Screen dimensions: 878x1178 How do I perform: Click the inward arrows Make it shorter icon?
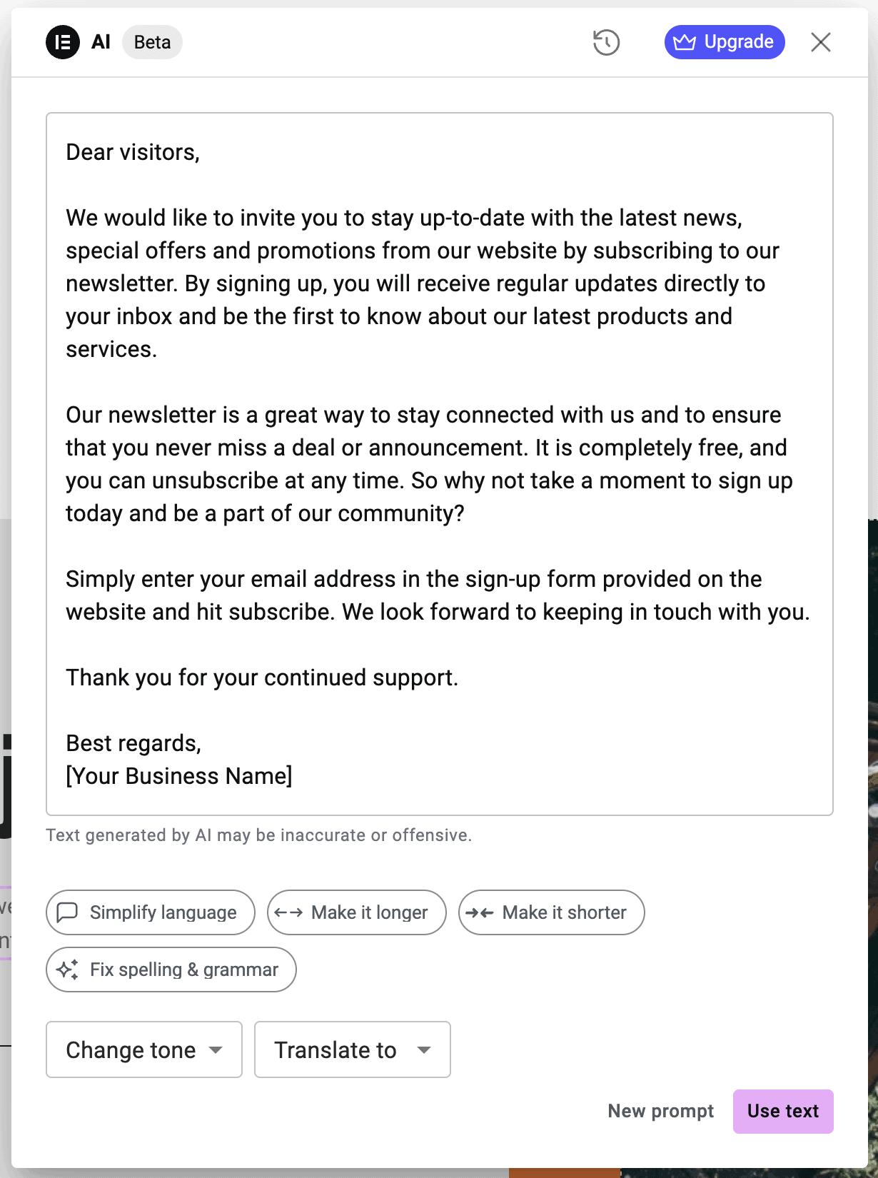pos(480,912)
